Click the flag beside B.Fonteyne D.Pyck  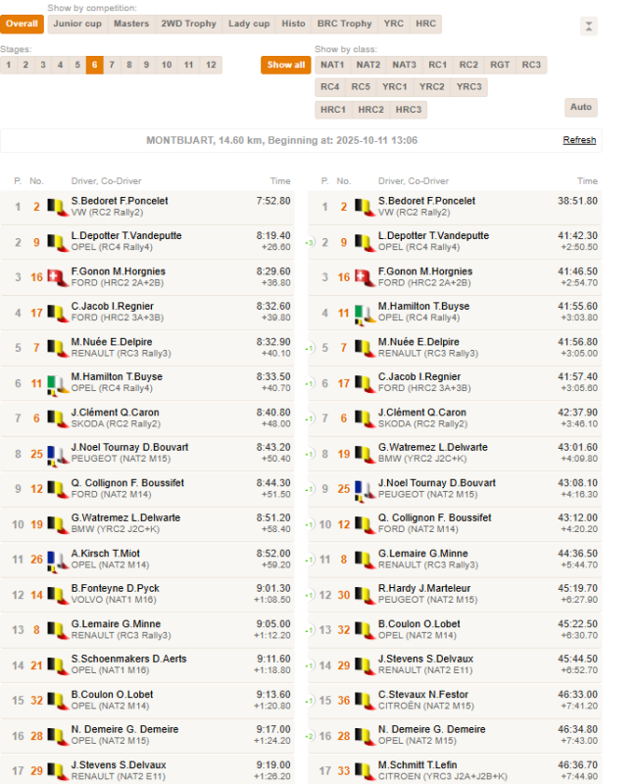pos(57,595)
